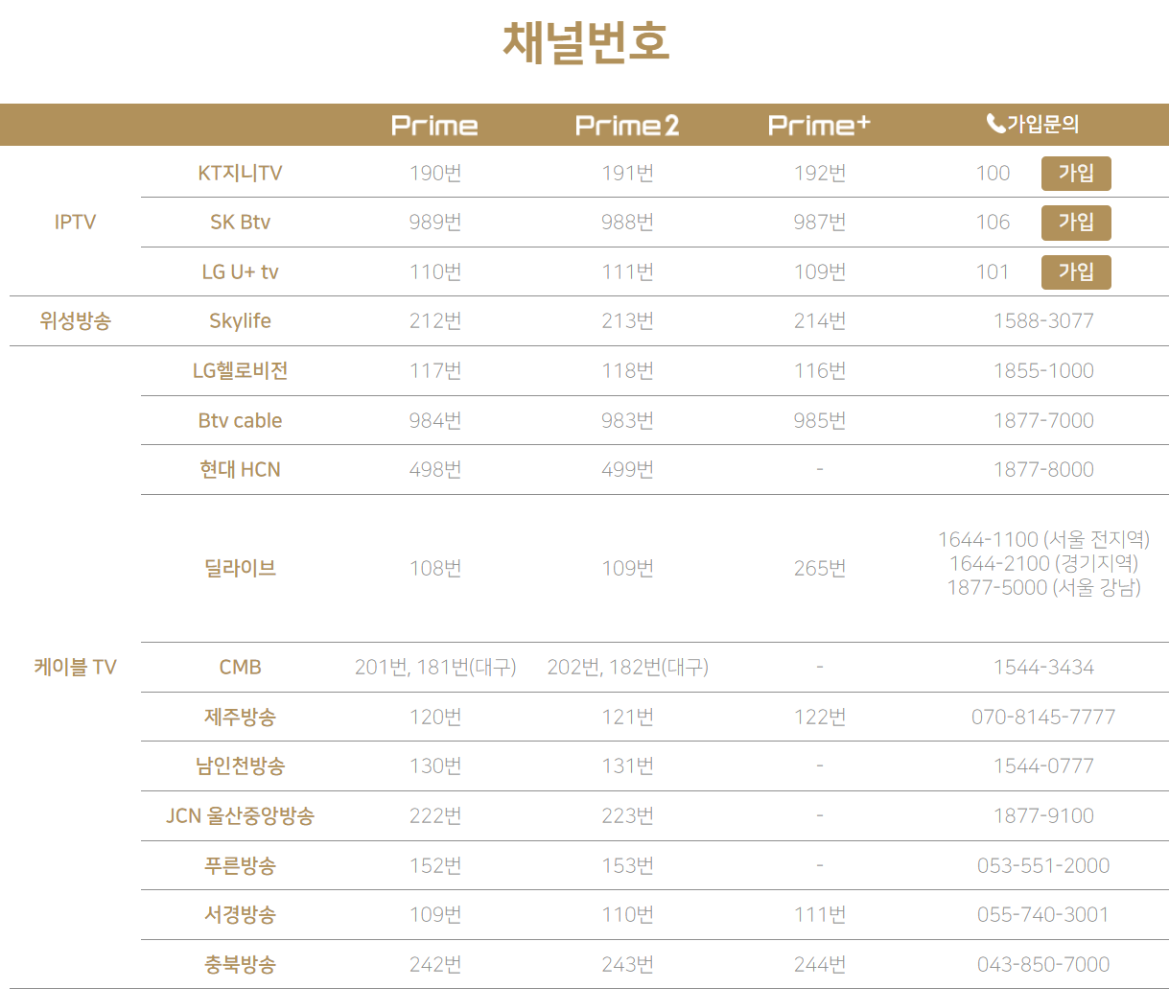Select the Skylife provider name
The width and height of the screenshot is (1169, 989).
coord(240,321)
